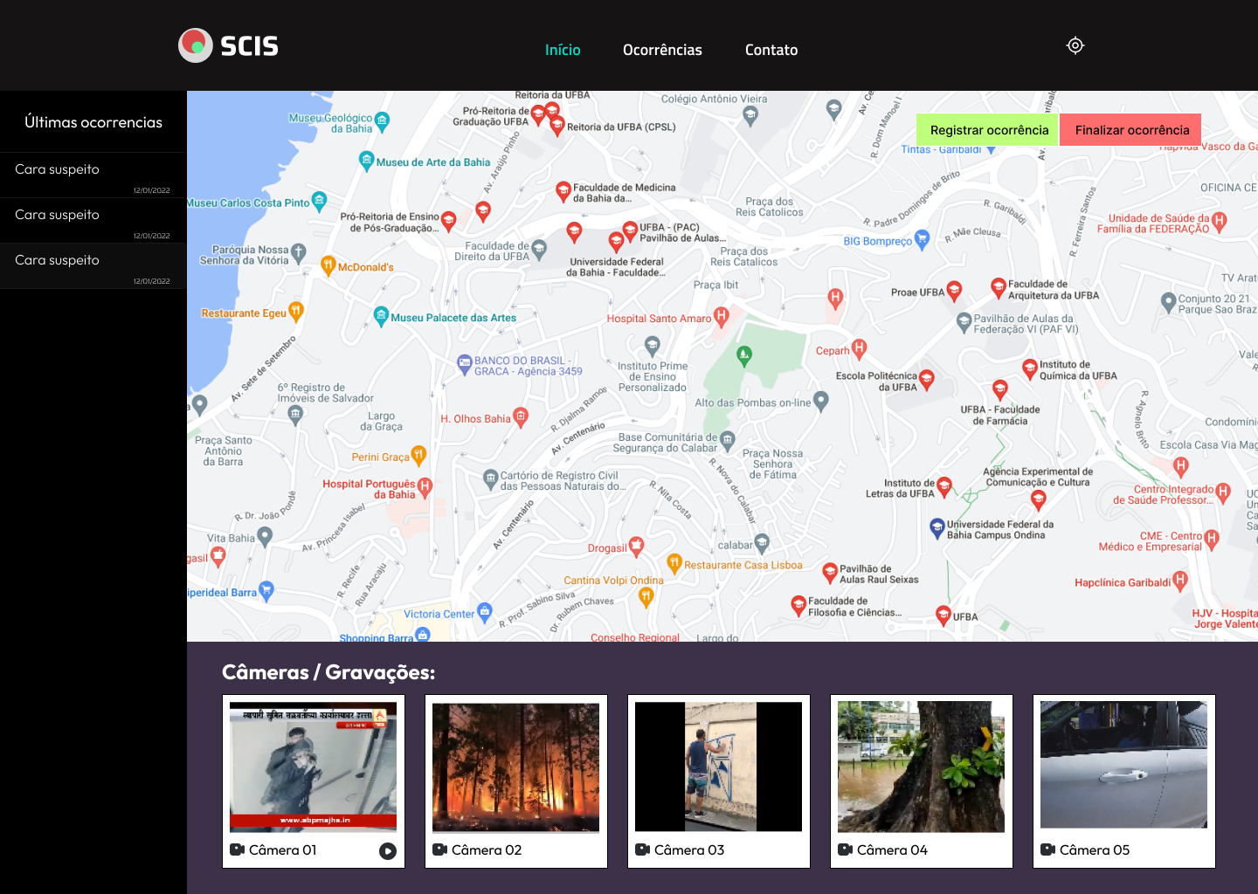Click the locate-me crosshair icon
1258x894 pixels.
(x=1075, y=45)
